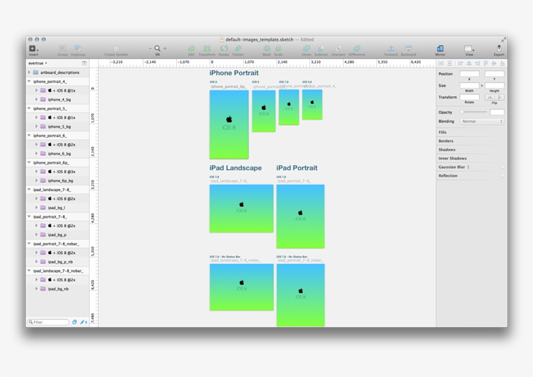Screen dimensions: 533x377
Task: Click the Rotate tool icon
Action: [x=224, y=49]
